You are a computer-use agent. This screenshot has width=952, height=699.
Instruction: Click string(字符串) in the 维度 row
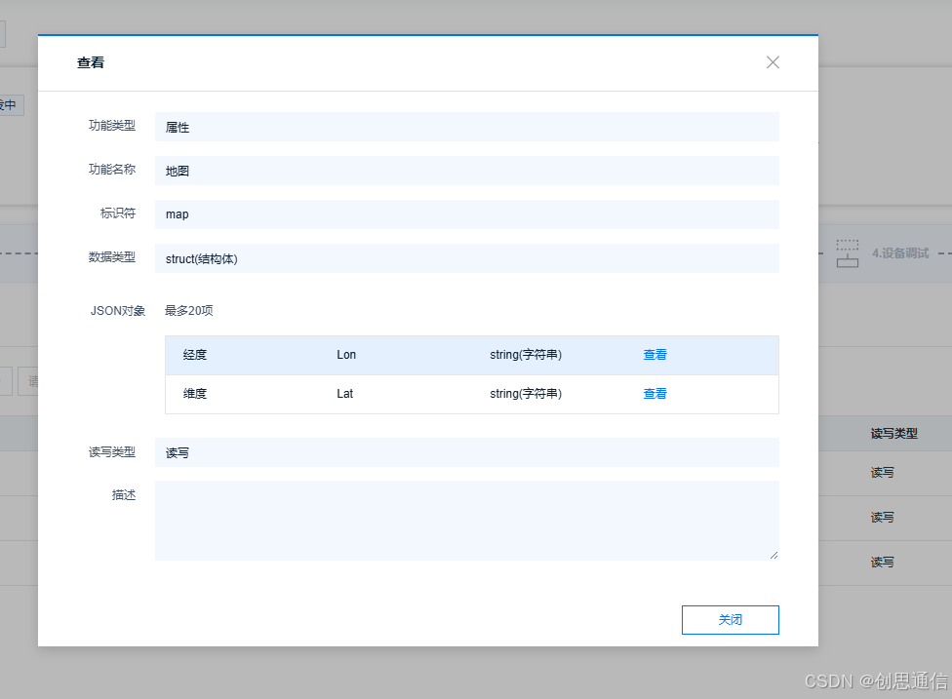[526, 394]
